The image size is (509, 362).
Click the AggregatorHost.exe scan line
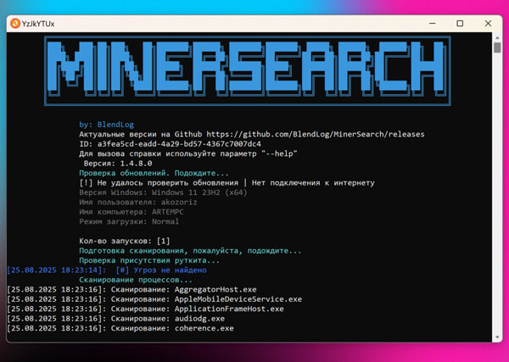pos(131,289)
